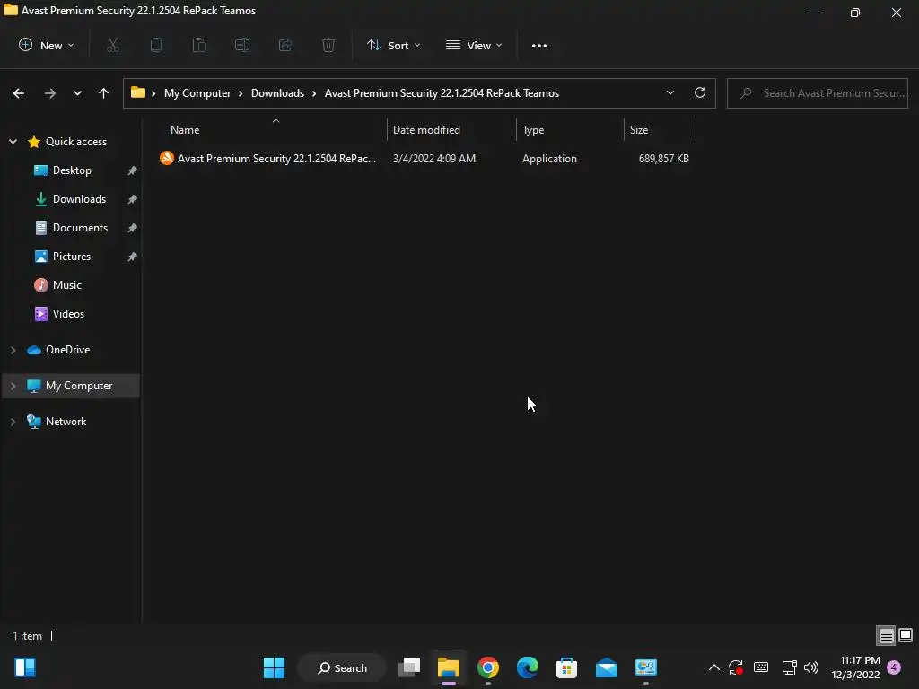The height and width of the screenshot is (689, 919).
Task: Open the Windows Start menu
Action: click(274, 667)
